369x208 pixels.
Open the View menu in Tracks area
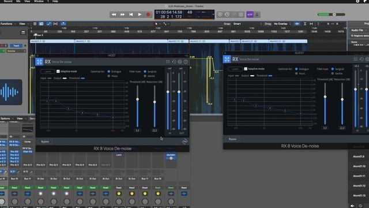(24, 24)
